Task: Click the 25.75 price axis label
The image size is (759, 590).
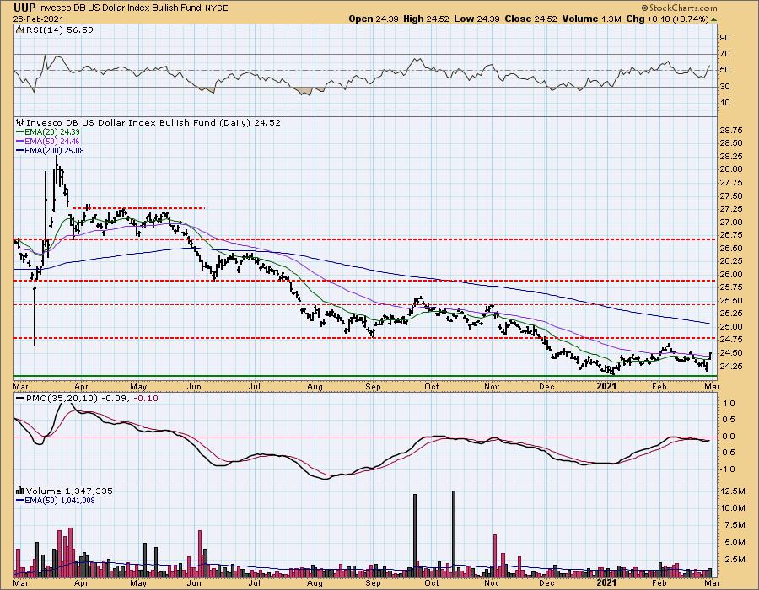Action: pyautogui.click(x=731, y=287)
